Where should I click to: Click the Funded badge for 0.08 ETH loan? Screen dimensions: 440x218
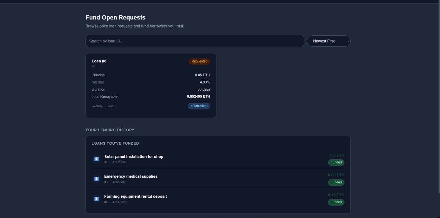[336, 182]
